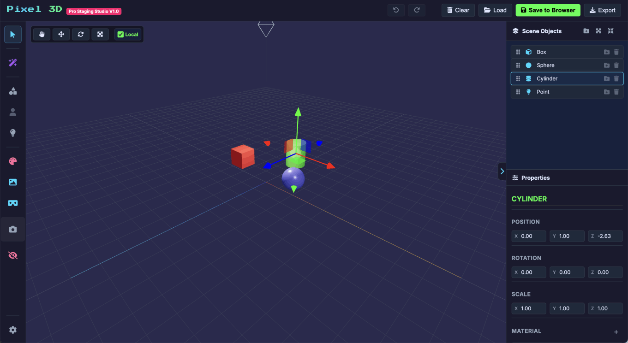Select the hand pan tool
This screenshot has height=343, width=628.
pos(42,34)
